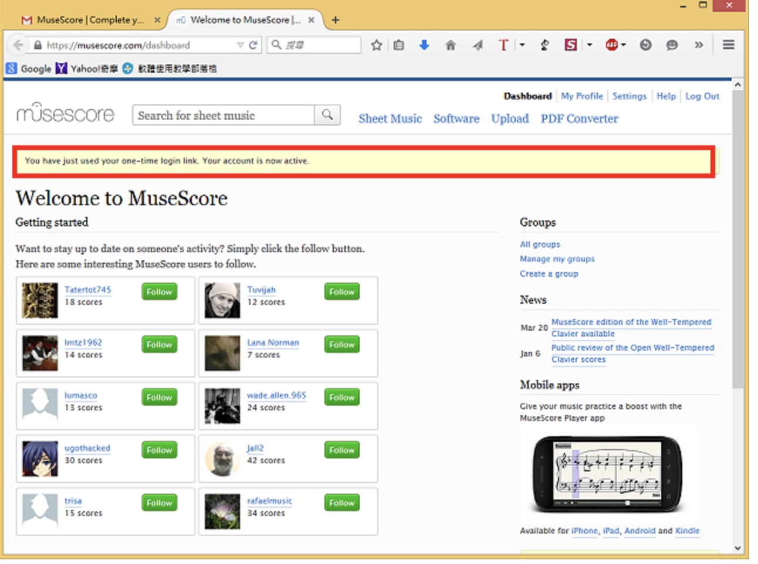Viewport: 758px width, 564px height.
Task: Open downloads with the blue arrow icon
Action: click(x=424, y=45)
